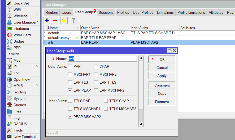
Task: Open the RADIUS sidebar item
Action: [x=20, y=124]
